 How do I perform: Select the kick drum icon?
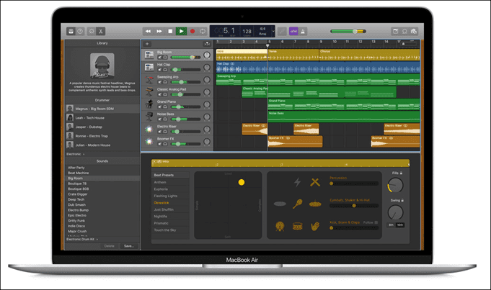pos(280,225)
